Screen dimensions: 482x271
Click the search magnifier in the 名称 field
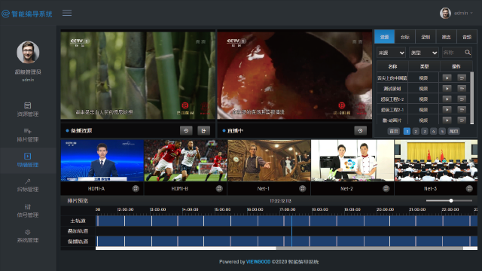pyautogui.click(x=468, y=53)
